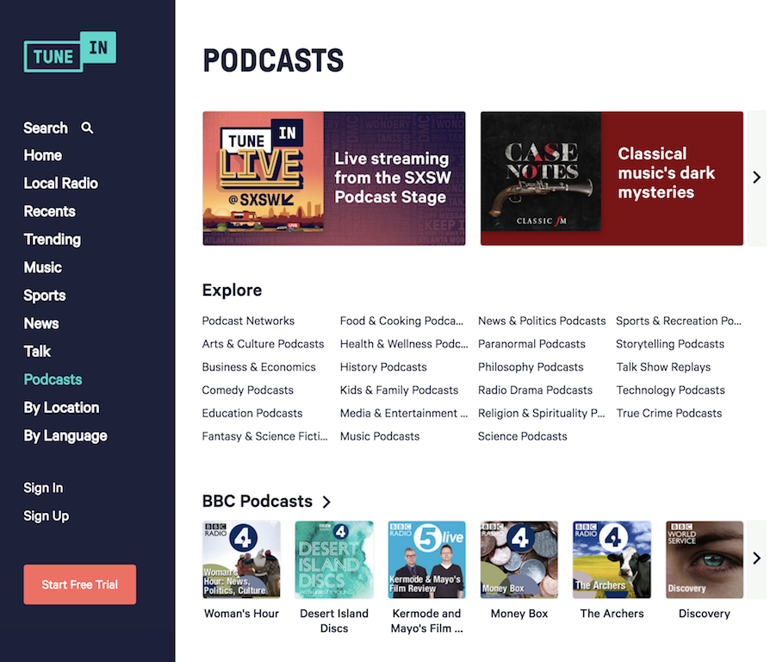
Task: Show more BBC podcasts with right arrow
Action: pos(756,558)
